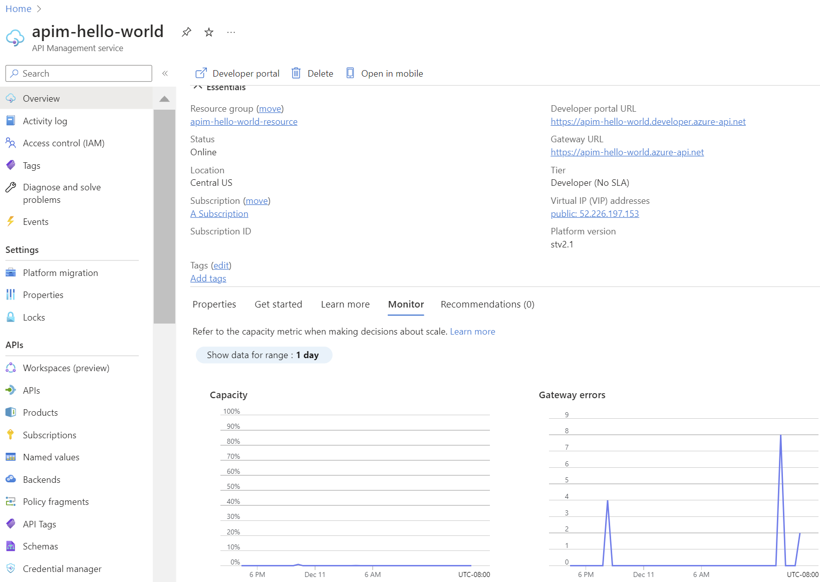The width and height of the screenshot is (820, 582).
Task: Open the Overview menu item
Action: tap(76, 98)
